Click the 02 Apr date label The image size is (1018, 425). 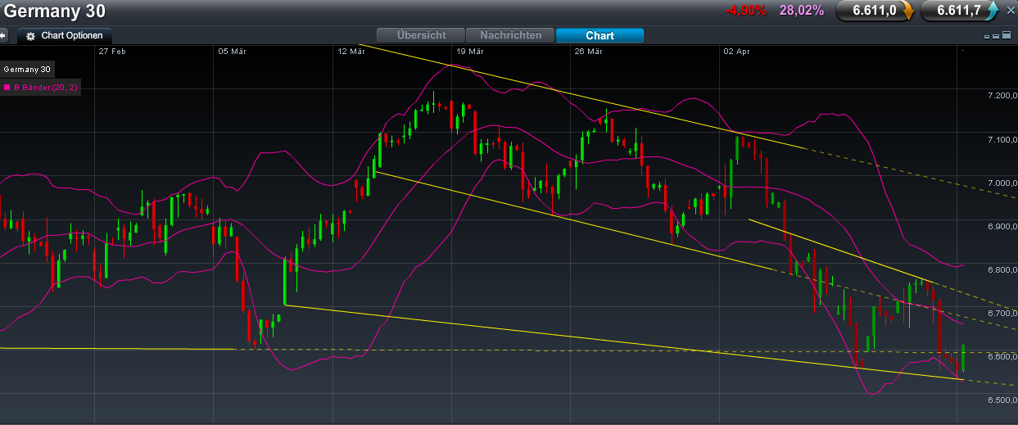736,51
